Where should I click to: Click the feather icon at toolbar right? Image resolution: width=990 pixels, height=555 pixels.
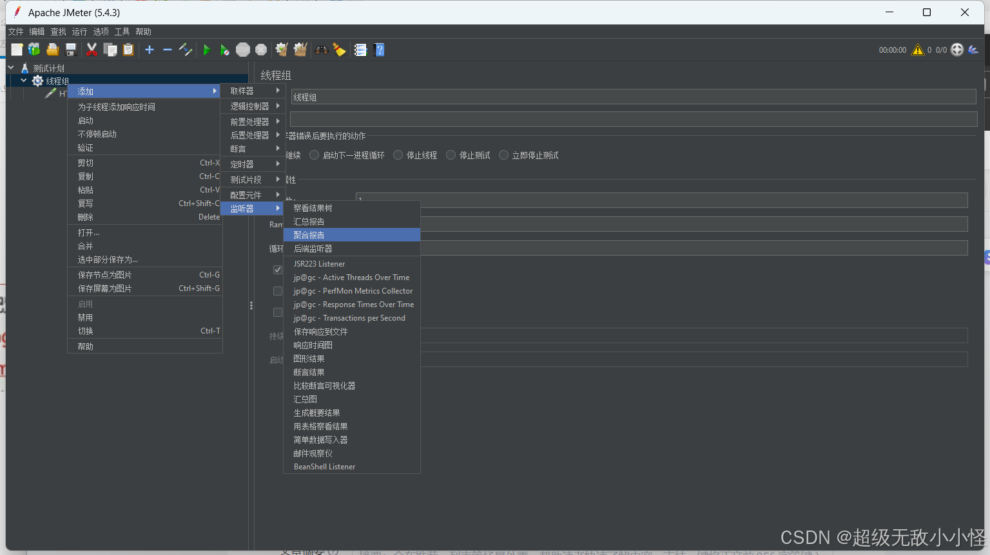click(973, 50)
